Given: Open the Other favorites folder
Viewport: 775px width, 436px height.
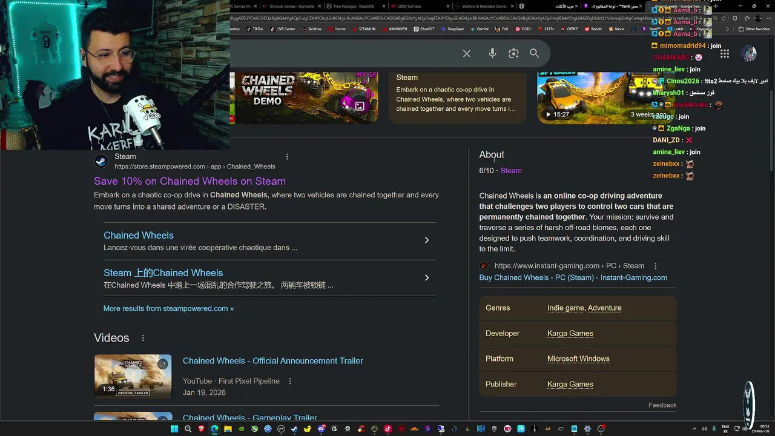Looking at the screenshot, I should (754, 29).
